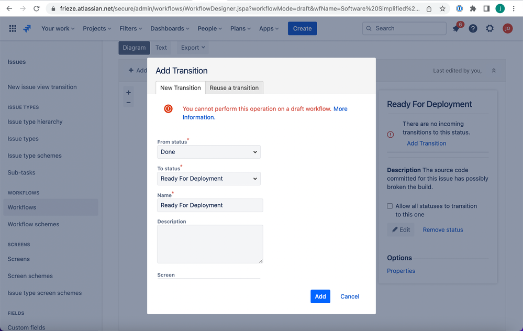Screen dimensions: 523x331
Task: Click the Jira Search field
Action: coord(404,29)
